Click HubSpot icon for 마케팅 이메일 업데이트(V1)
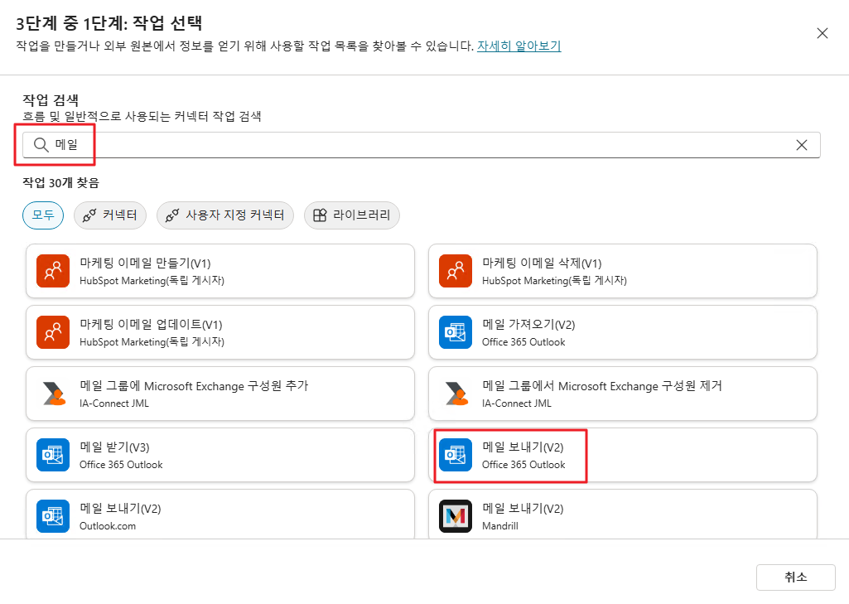 [53, 332]
